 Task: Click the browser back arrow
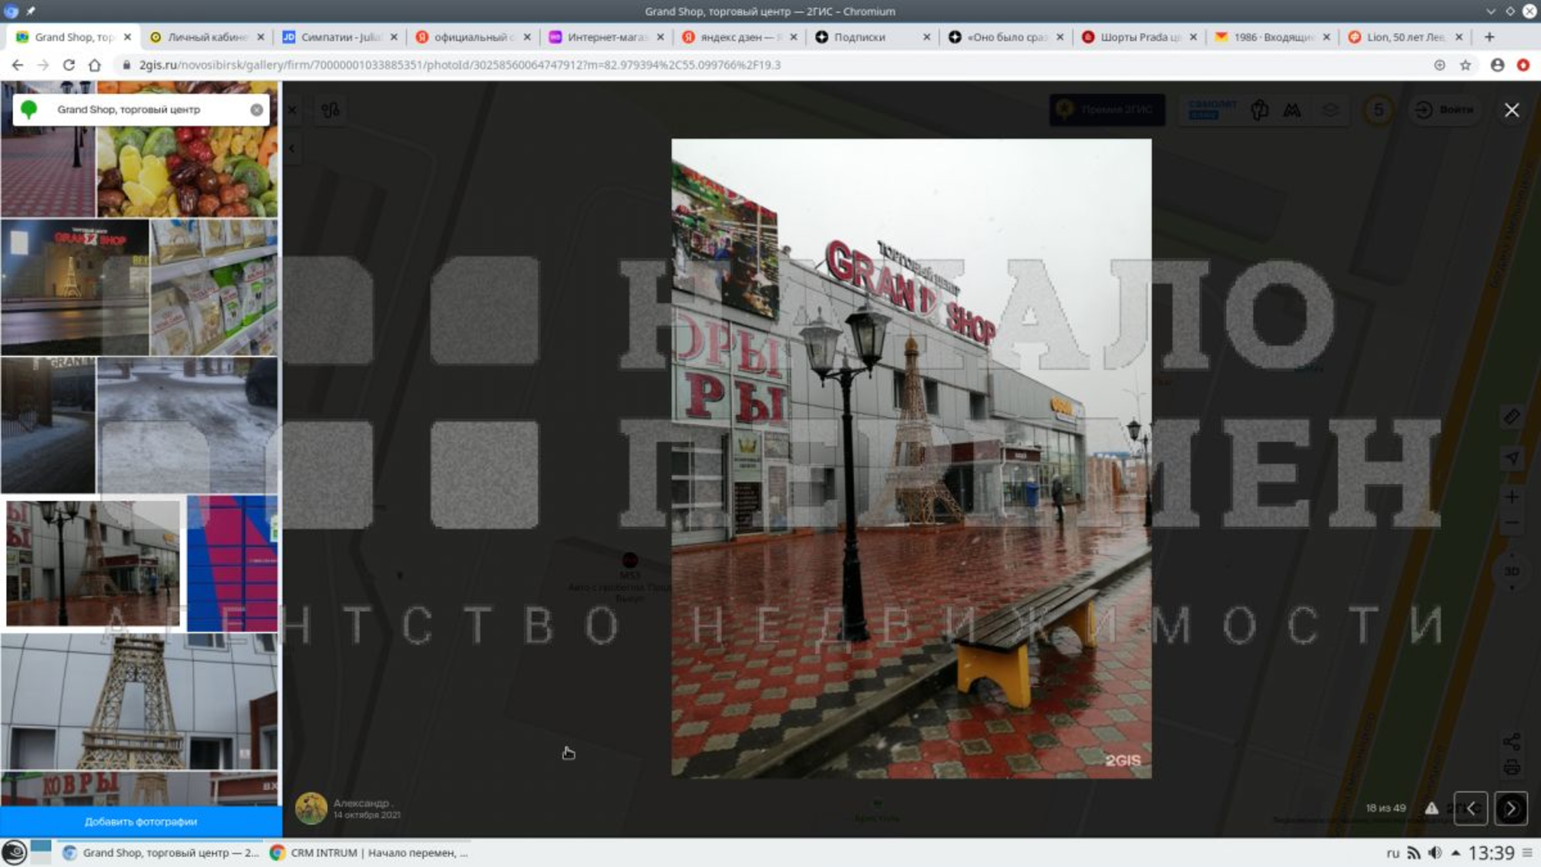click(x=17, y=66)
